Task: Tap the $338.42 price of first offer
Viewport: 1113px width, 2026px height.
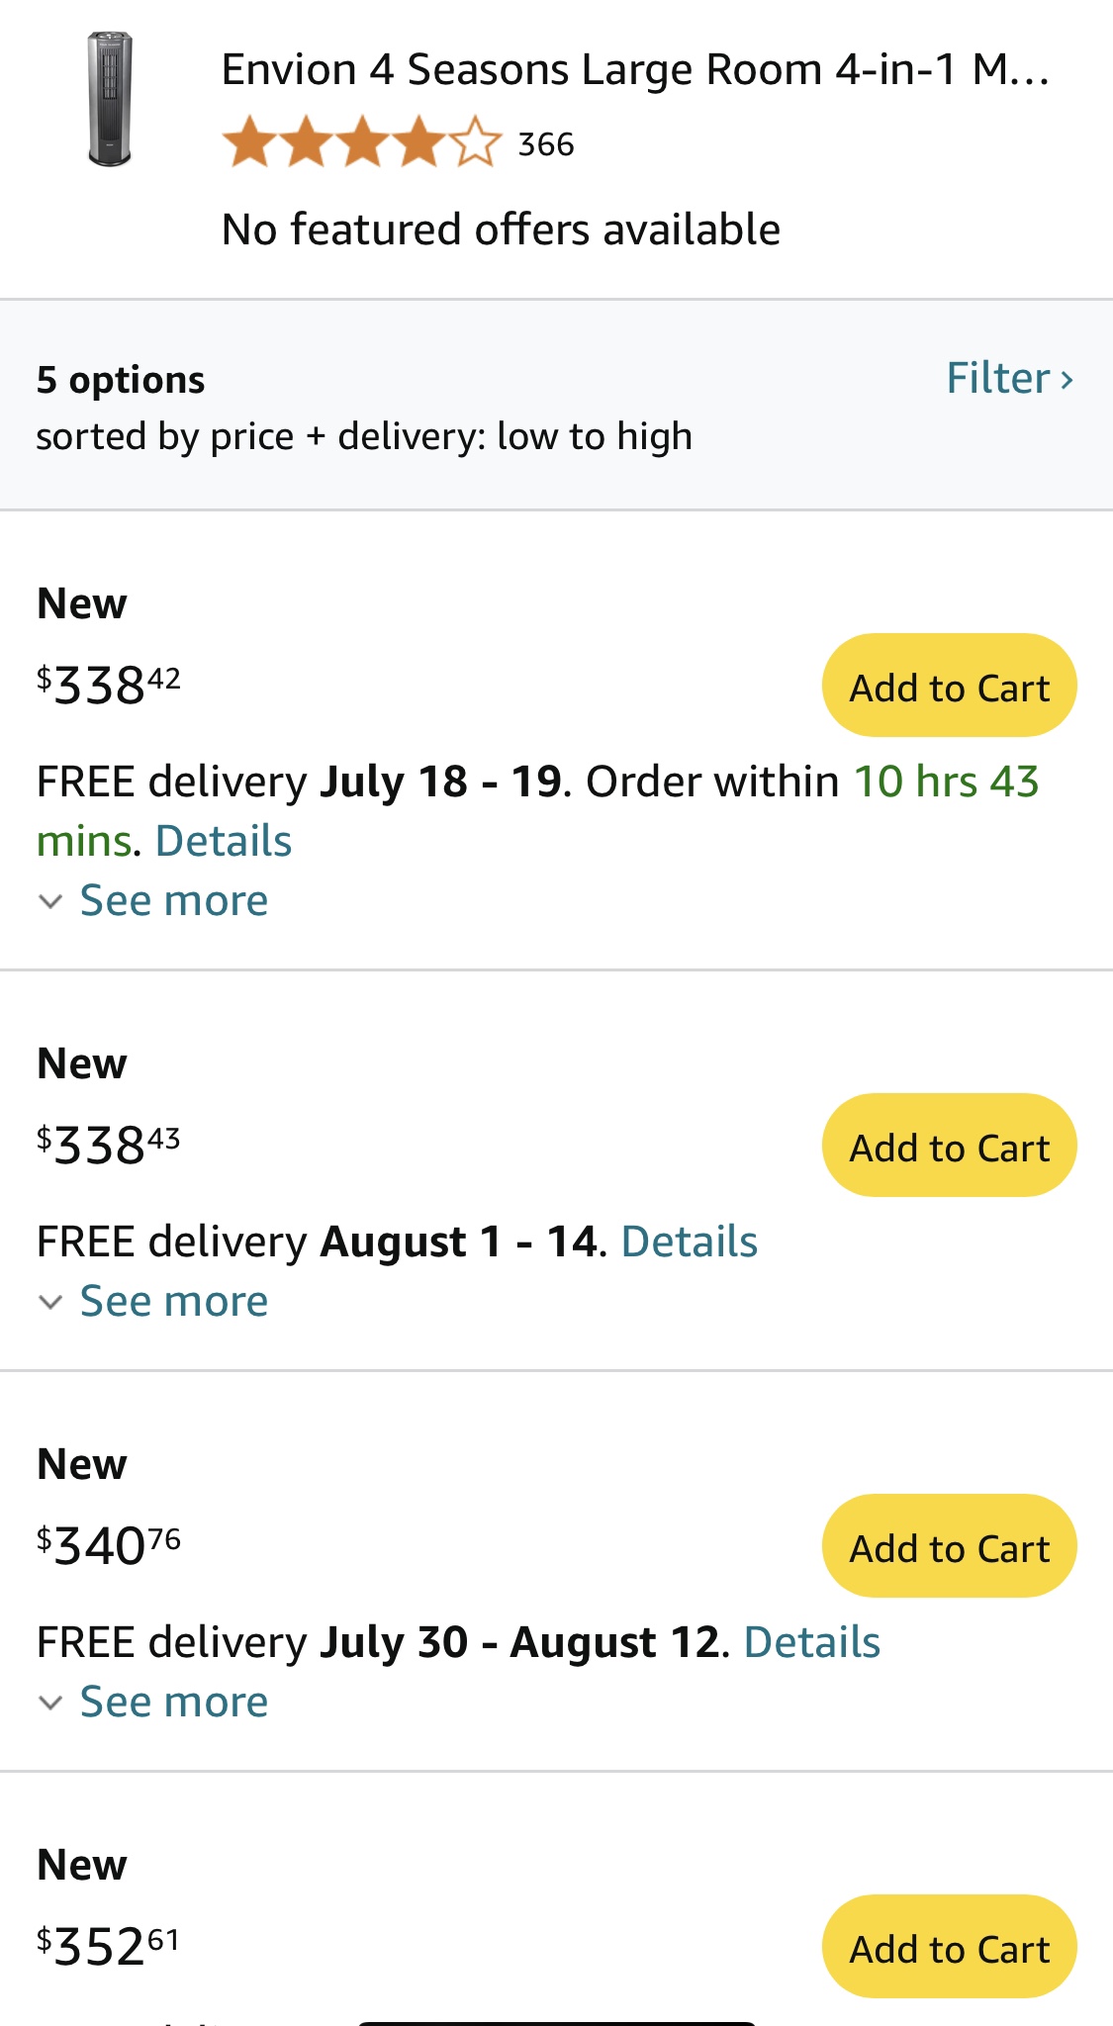Action: click(x=109, y=685)
